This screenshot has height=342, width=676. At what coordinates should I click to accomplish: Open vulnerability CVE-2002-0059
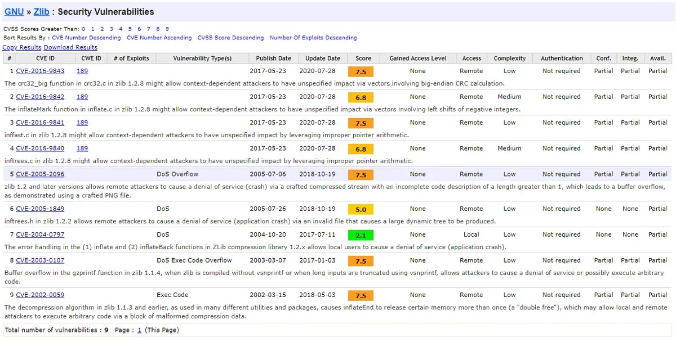click(42, 294)
